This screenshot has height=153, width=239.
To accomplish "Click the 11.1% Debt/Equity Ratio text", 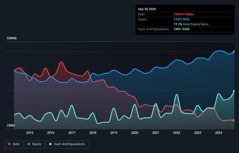I will [x=191, y=24].
